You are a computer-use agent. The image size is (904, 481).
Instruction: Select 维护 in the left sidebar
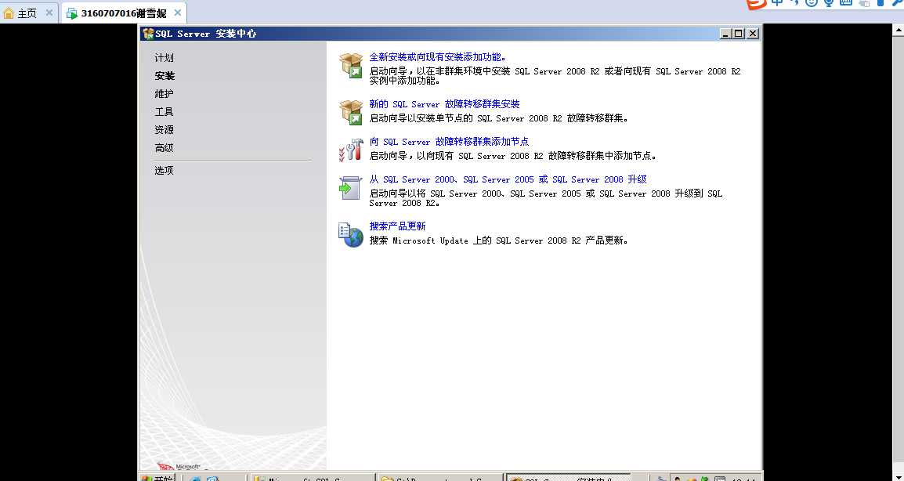(x=164, y=94)
